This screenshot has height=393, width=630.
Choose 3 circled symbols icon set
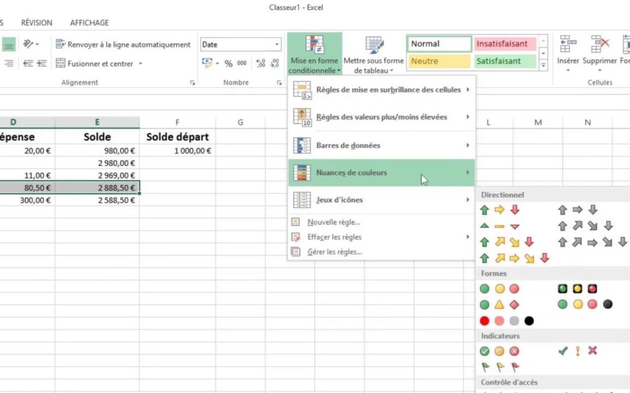(500, 351)
